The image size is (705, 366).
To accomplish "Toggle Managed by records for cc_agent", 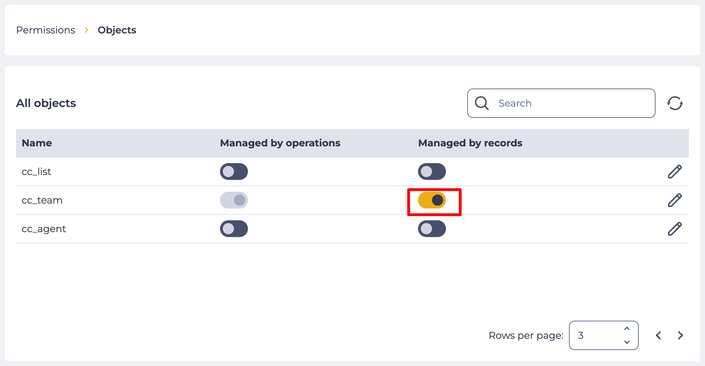I will [x=432, y=229].
